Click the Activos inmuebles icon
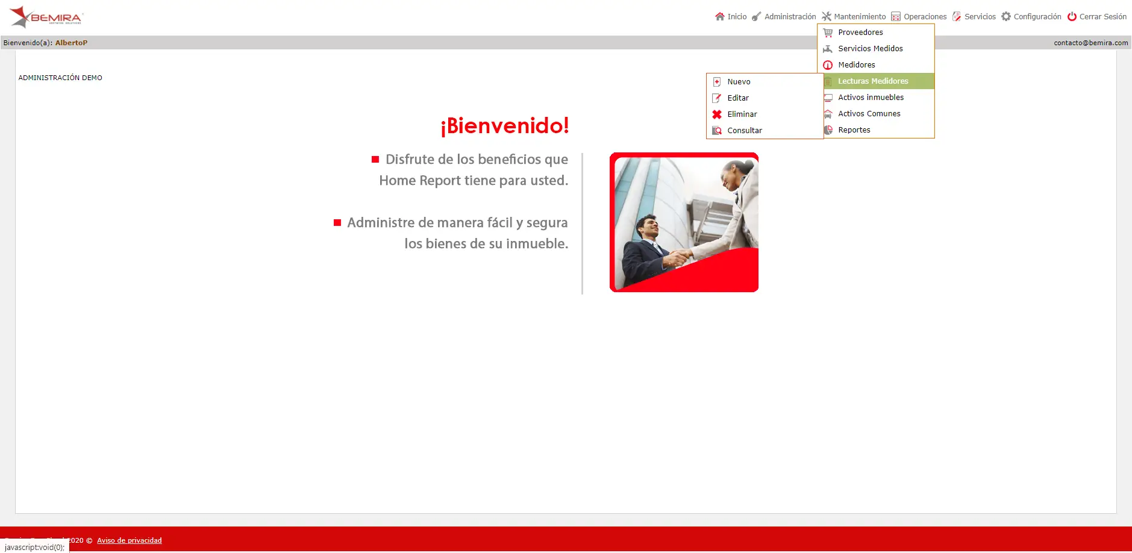Screen dimensions: 1132x553 coord(828,98)
